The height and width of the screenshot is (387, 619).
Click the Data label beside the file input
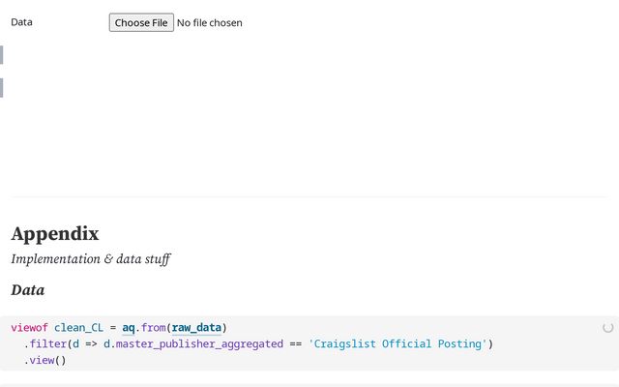click(x=21, y=22)
